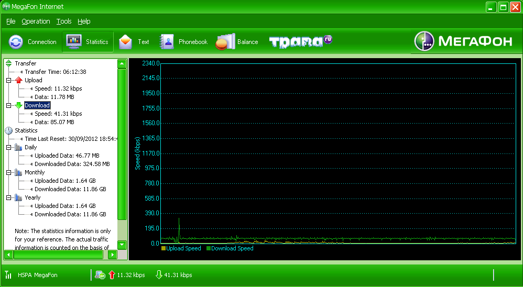Collapse the Monthly tree node
The height and width of the screenshot is (287, 523).
9,172
